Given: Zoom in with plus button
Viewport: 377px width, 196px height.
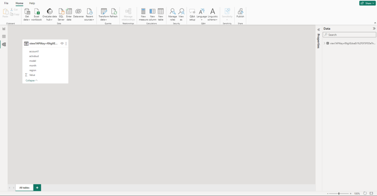Looking at the screenshot, I should [x=350, y=193].
